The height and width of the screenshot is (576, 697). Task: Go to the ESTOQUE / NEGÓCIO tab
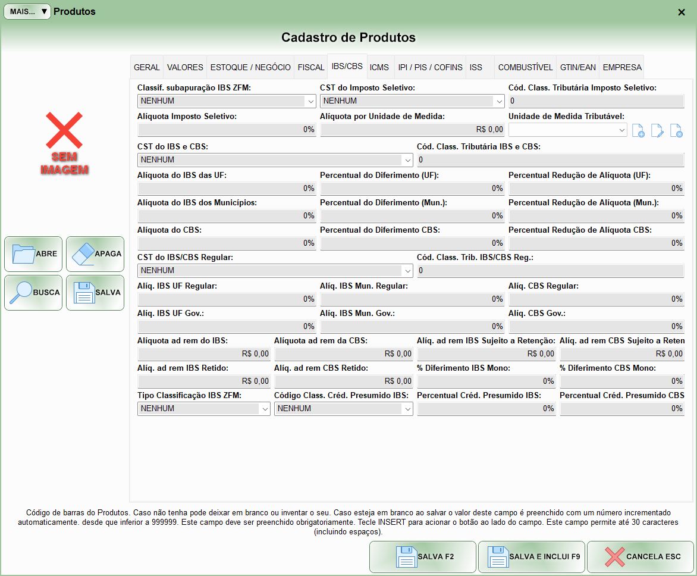click(250, 67)
